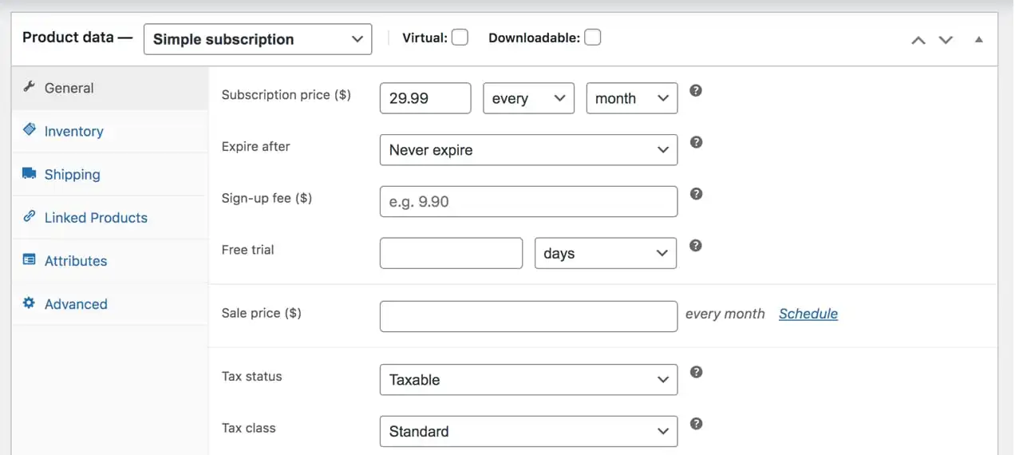Expand the Never expire dropdown
This screenshot has width=1015, height=455.
(x=528, y=150)
